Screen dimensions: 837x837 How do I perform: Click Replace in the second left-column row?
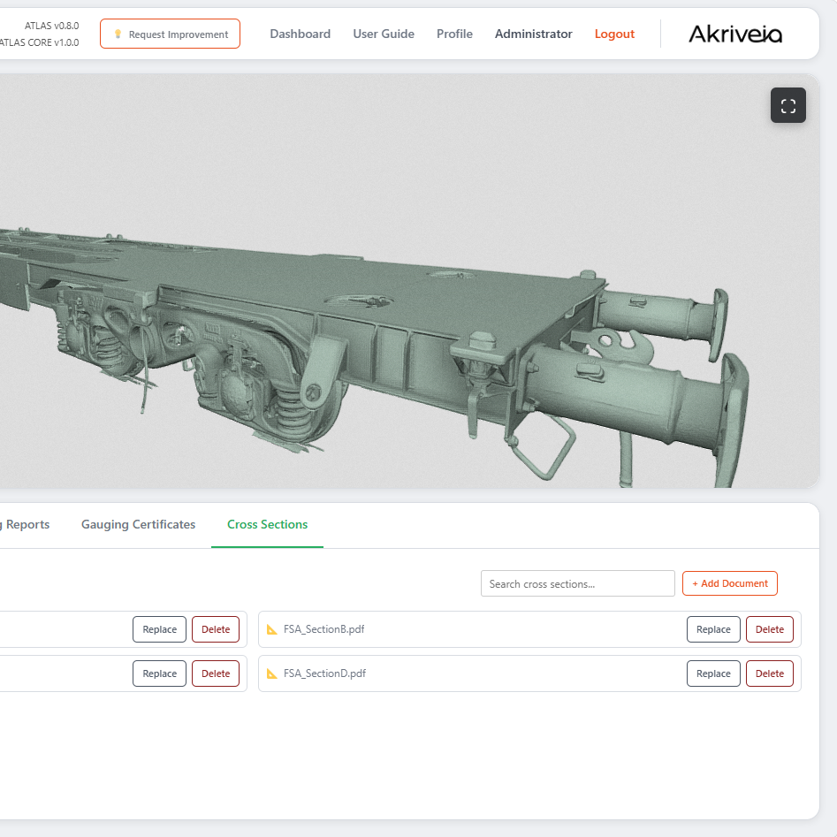pos(159,673)
